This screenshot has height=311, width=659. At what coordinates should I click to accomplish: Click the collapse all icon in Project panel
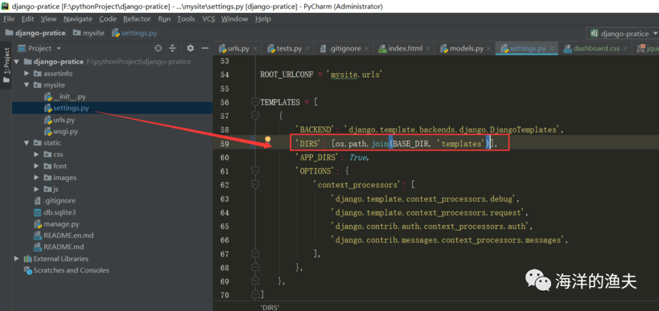172,48
